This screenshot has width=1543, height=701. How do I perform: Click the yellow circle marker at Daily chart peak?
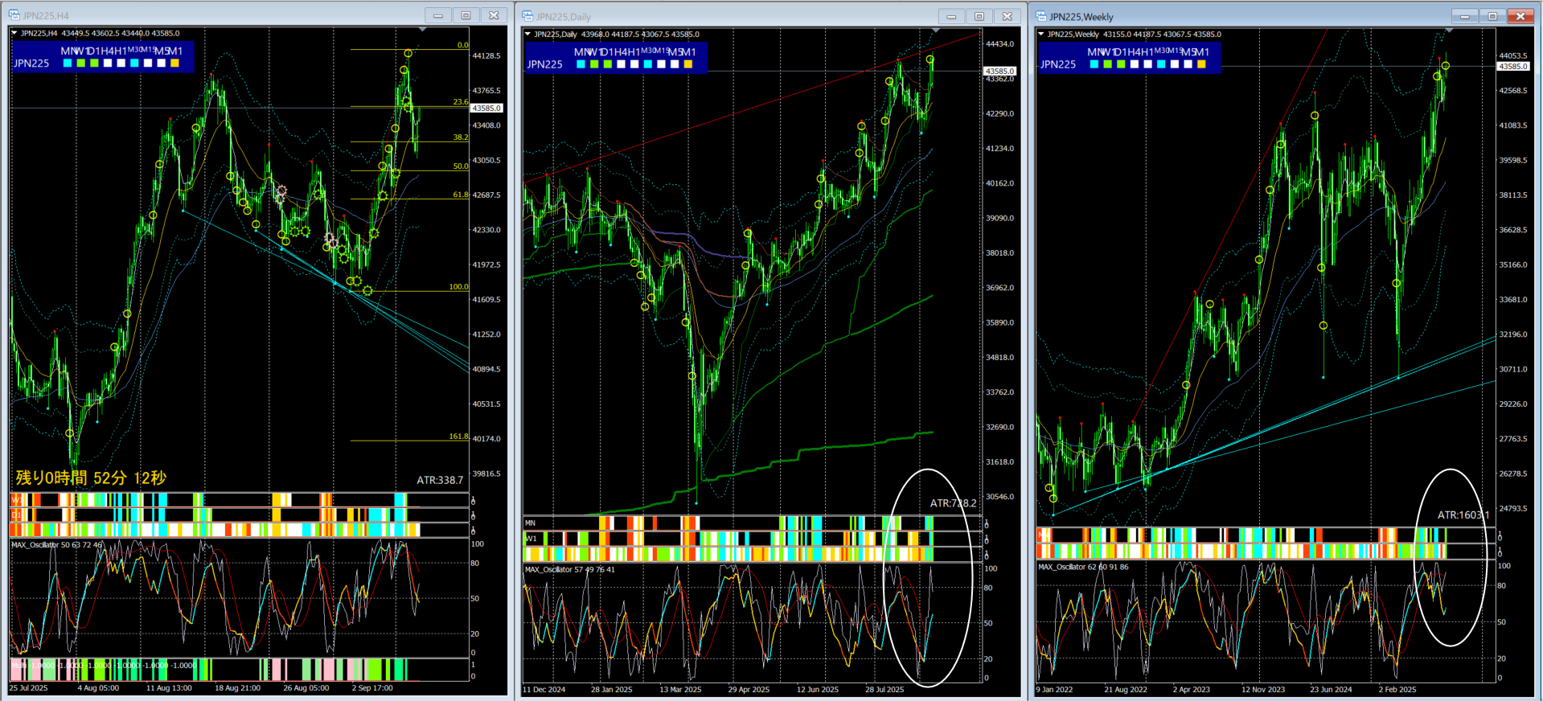coord(930,59)
